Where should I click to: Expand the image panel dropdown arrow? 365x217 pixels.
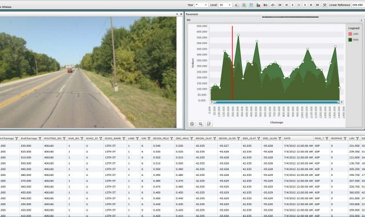(x=177, y=14)
